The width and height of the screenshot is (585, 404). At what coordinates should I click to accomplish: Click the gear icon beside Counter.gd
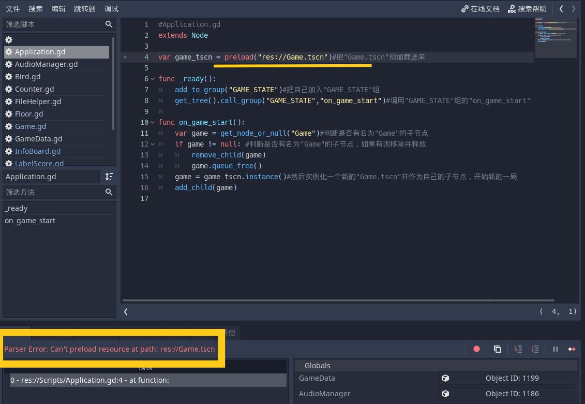tap(9, 89)
